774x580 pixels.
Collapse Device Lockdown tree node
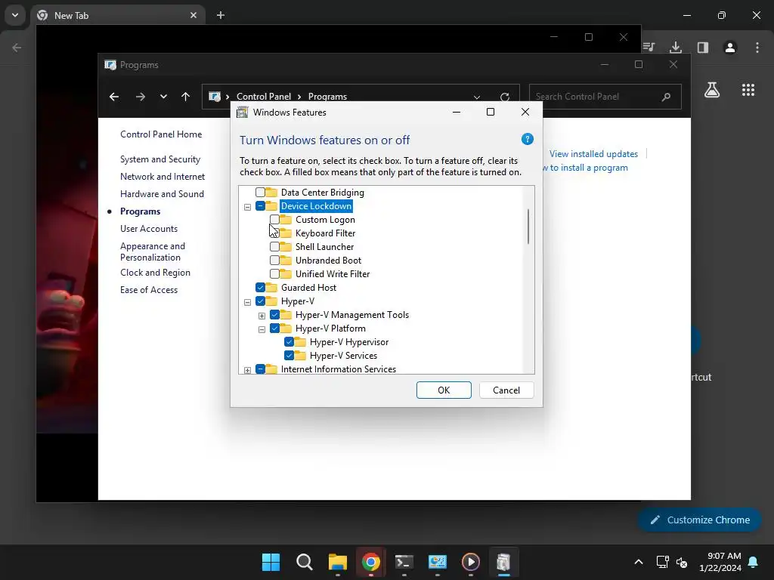pos(247,207)
